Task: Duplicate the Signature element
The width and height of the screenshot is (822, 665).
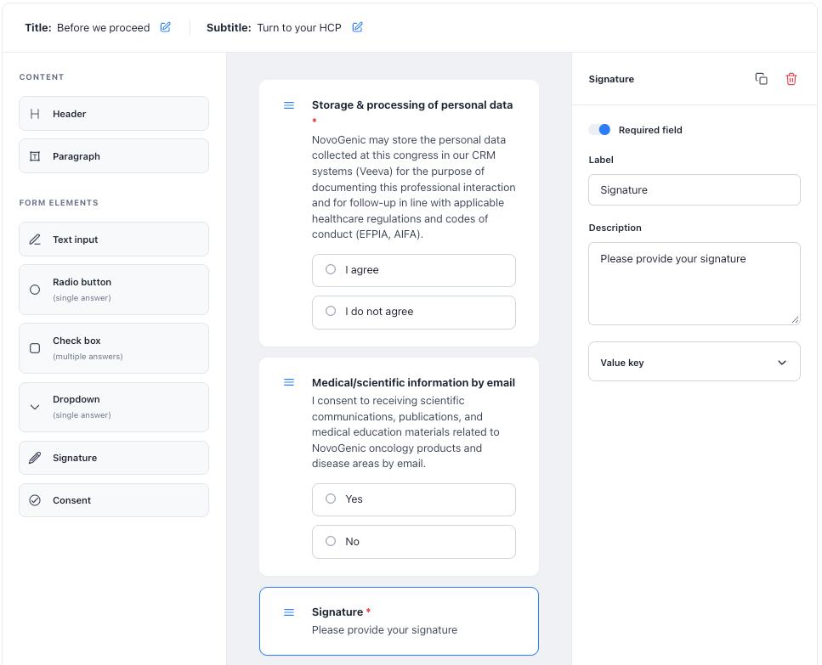Action: click(x=761, y=79)
